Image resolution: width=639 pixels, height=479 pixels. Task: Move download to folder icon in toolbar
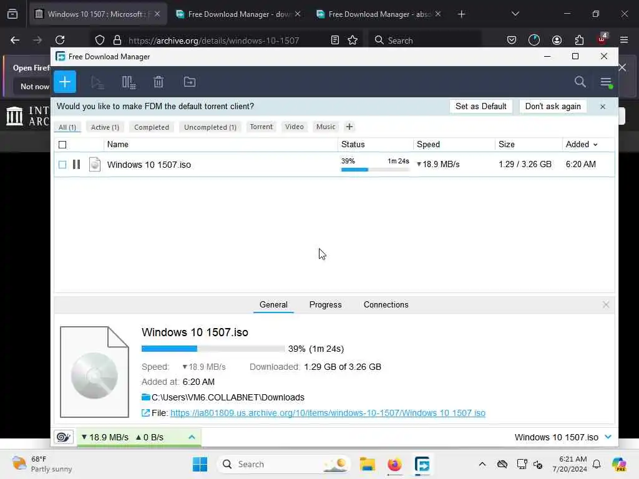[190, 82]
